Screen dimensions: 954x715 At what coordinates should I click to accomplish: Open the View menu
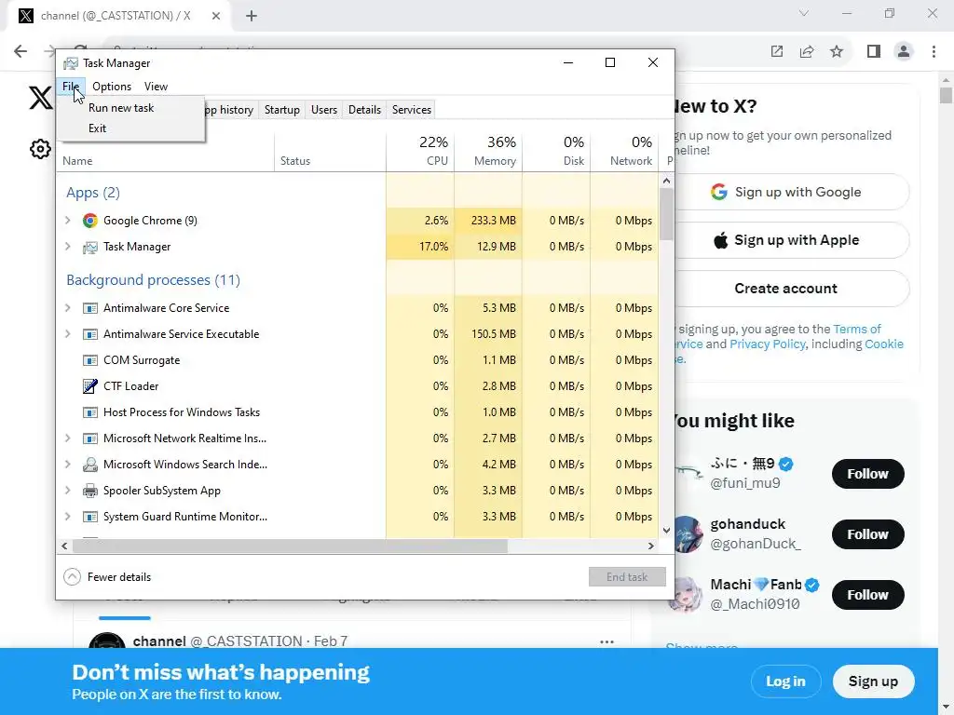click(156, 87)
